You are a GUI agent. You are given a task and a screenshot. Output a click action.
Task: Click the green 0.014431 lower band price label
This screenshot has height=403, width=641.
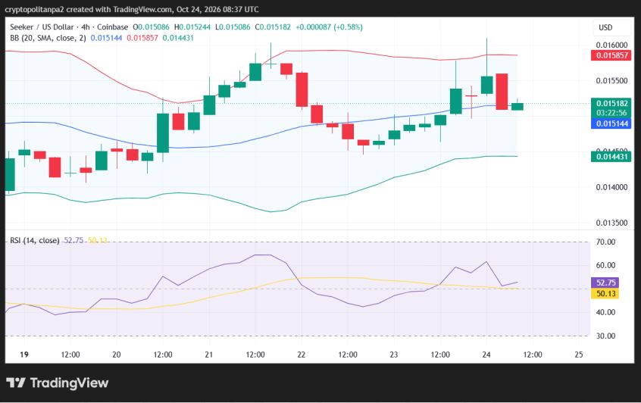pos(611,157)
